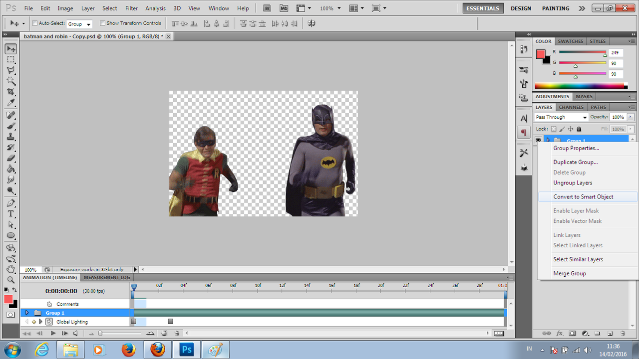Expand more workspaces double-arrow
Image resolution: width=639 pixels, height=359 pixels.
tap(582, 8)
